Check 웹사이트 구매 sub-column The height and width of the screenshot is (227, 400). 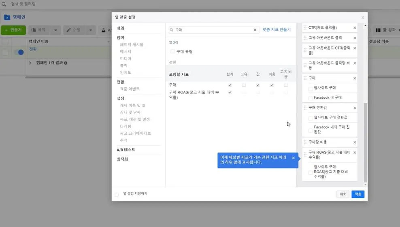311,89
